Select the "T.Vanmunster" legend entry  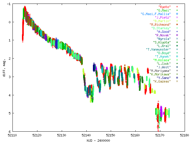[158, 49]
